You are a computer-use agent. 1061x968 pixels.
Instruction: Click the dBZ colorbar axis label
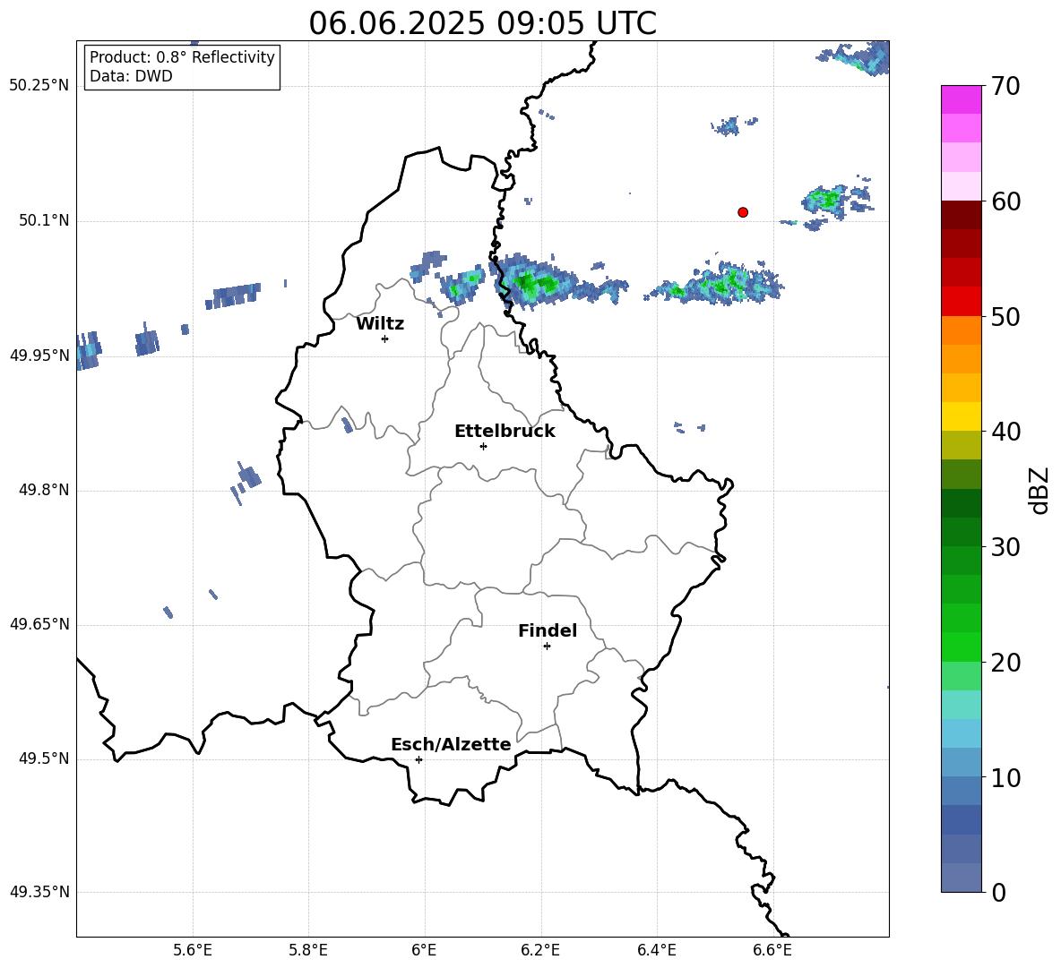1040,491
